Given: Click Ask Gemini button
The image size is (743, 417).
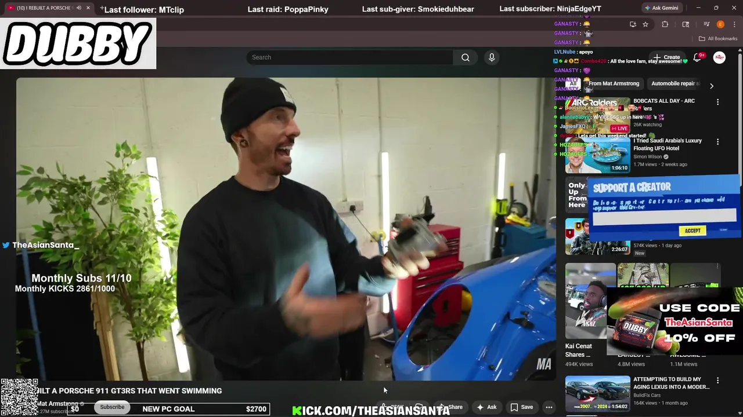Looking at the screenshot, I should tap(661, 8).
